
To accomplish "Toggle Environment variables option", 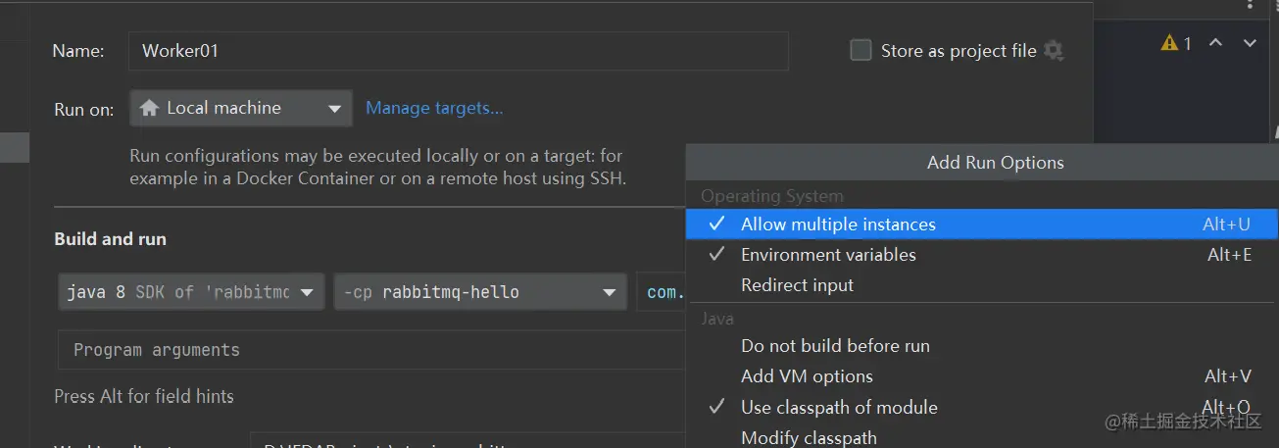I will pyautogui.click(x=982, y=255).
